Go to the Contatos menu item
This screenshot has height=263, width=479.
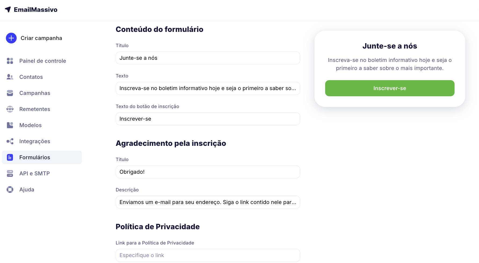click(31, 77)
